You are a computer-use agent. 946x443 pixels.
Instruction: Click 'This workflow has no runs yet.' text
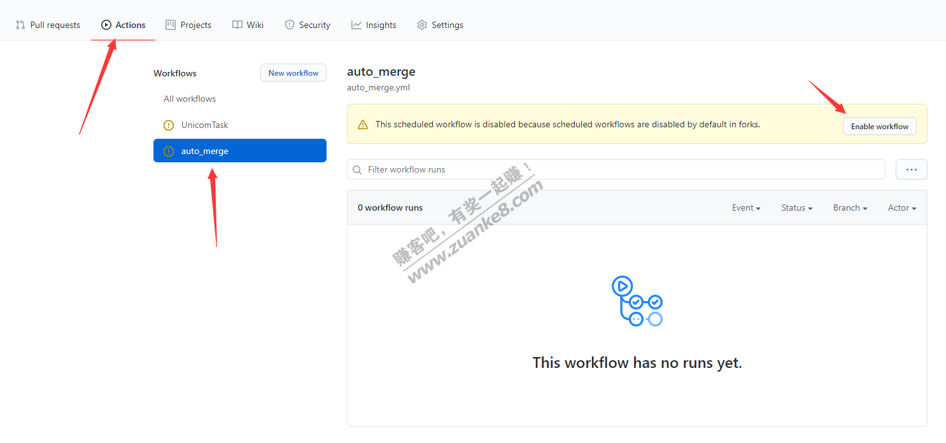[x=637, y=363]
